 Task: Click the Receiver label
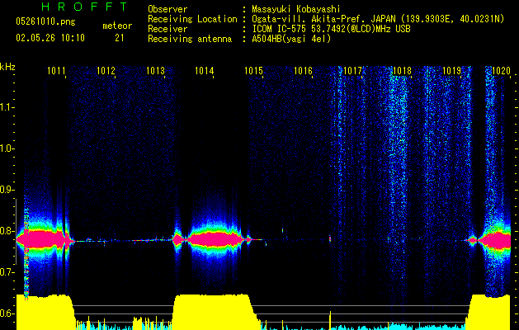[x=167, y=29]
